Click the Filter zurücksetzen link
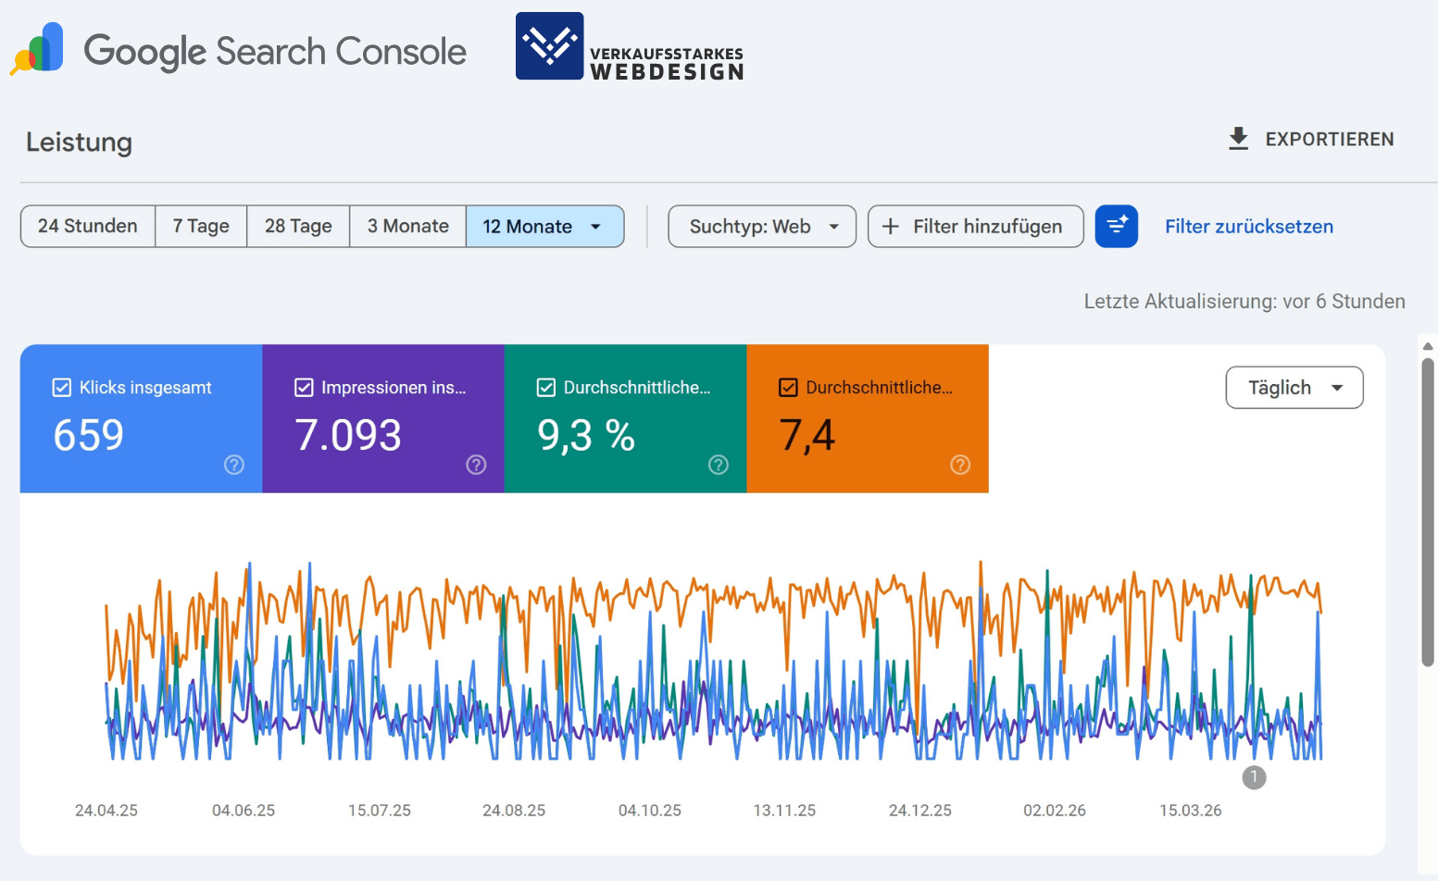Viewport: 1438px width, 881px height. [x=1248, y=226]
